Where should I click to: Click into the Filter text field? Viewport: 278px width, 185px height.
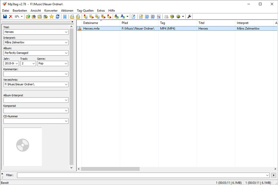tap(141, 175)
